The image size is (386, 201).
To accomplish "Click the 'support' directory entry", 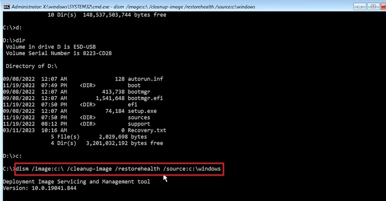I will tap(139, 124).
